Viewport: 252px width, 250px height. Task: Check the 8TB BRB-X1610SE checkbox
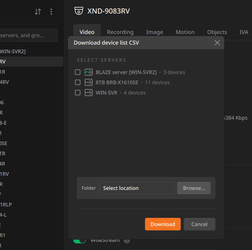78,83
